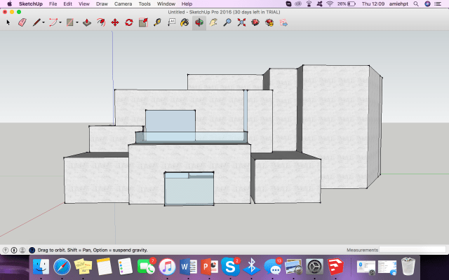Viewport: 449px width, 280px height.
Task: Click the Apple menu logo
Action: coord(9,4)
